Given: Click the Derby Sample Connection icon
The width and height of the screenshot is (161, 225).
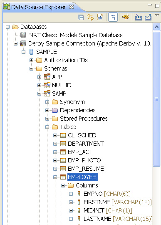Looking at the screenshot, I should [23, 43].
